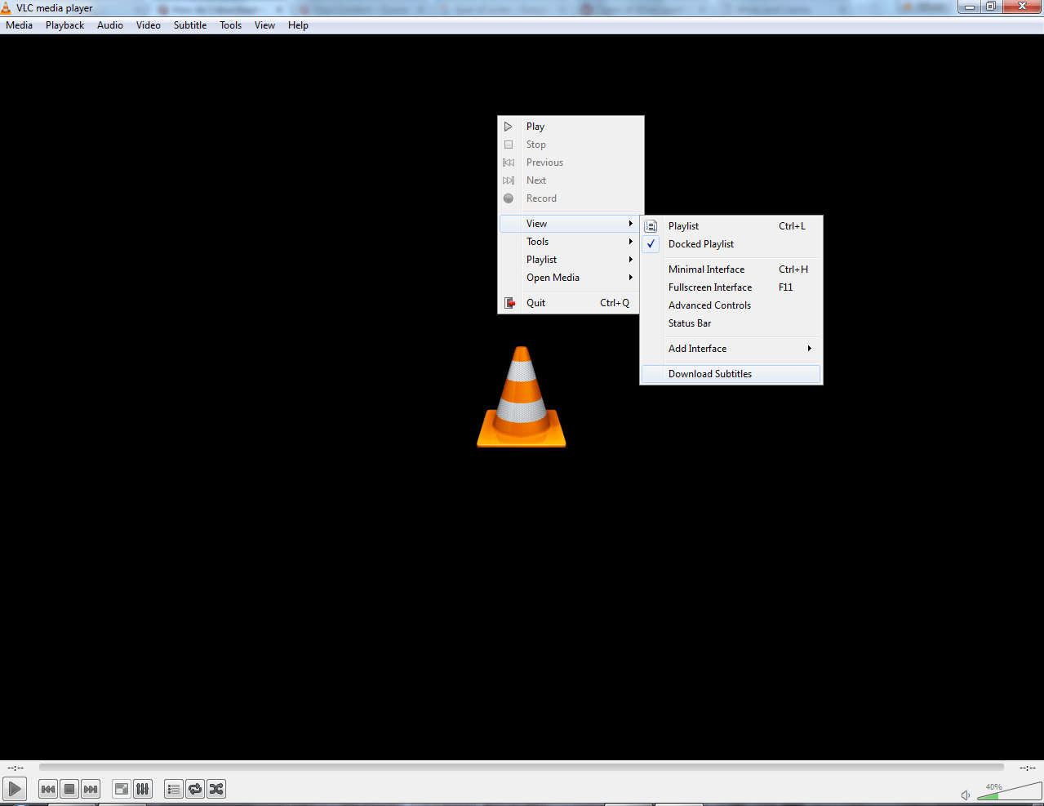The image size is (1044, 806).
Task: Open the Subtitle menu
Action: point(190,25)
